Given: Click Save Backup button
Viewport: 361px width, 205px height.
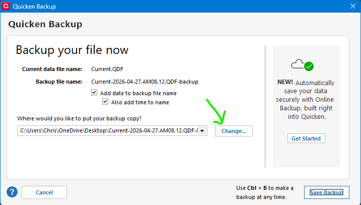Looking at the screenshot, I should point(326,192).
